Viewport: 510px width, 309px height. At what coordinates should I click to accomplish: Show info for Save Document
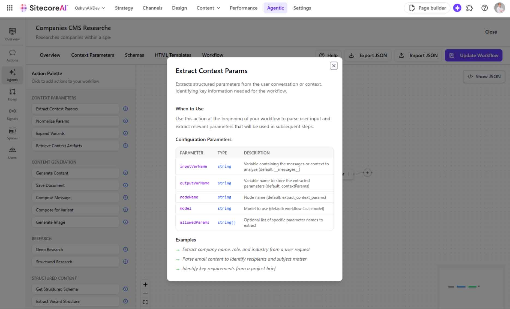click(x=125, y=185)
